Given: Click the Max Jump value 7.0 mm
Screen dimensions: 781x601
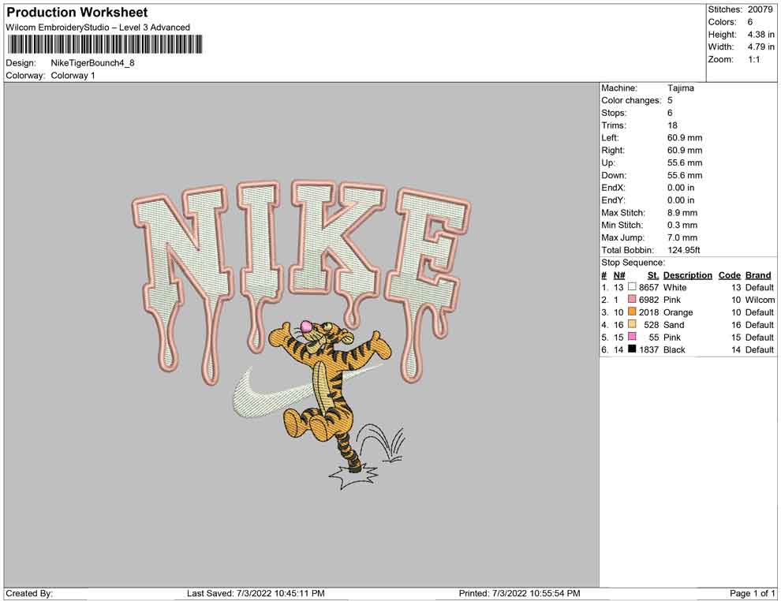Looking at the screenshot, I should pos(682,237).
